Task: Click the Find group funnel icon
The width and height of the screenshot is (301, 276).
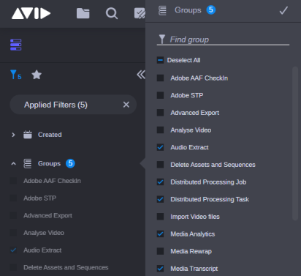Action: pos(162,39)
